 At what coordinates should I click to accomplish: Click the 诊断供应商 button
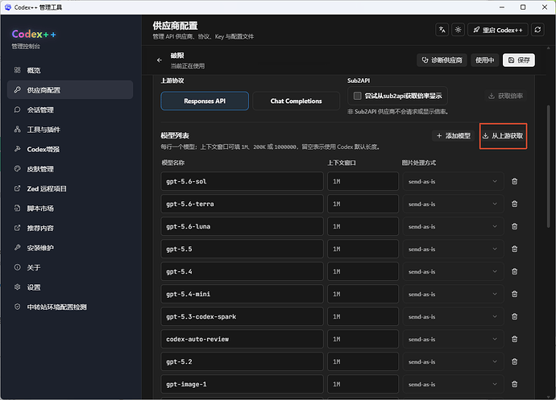442,60
